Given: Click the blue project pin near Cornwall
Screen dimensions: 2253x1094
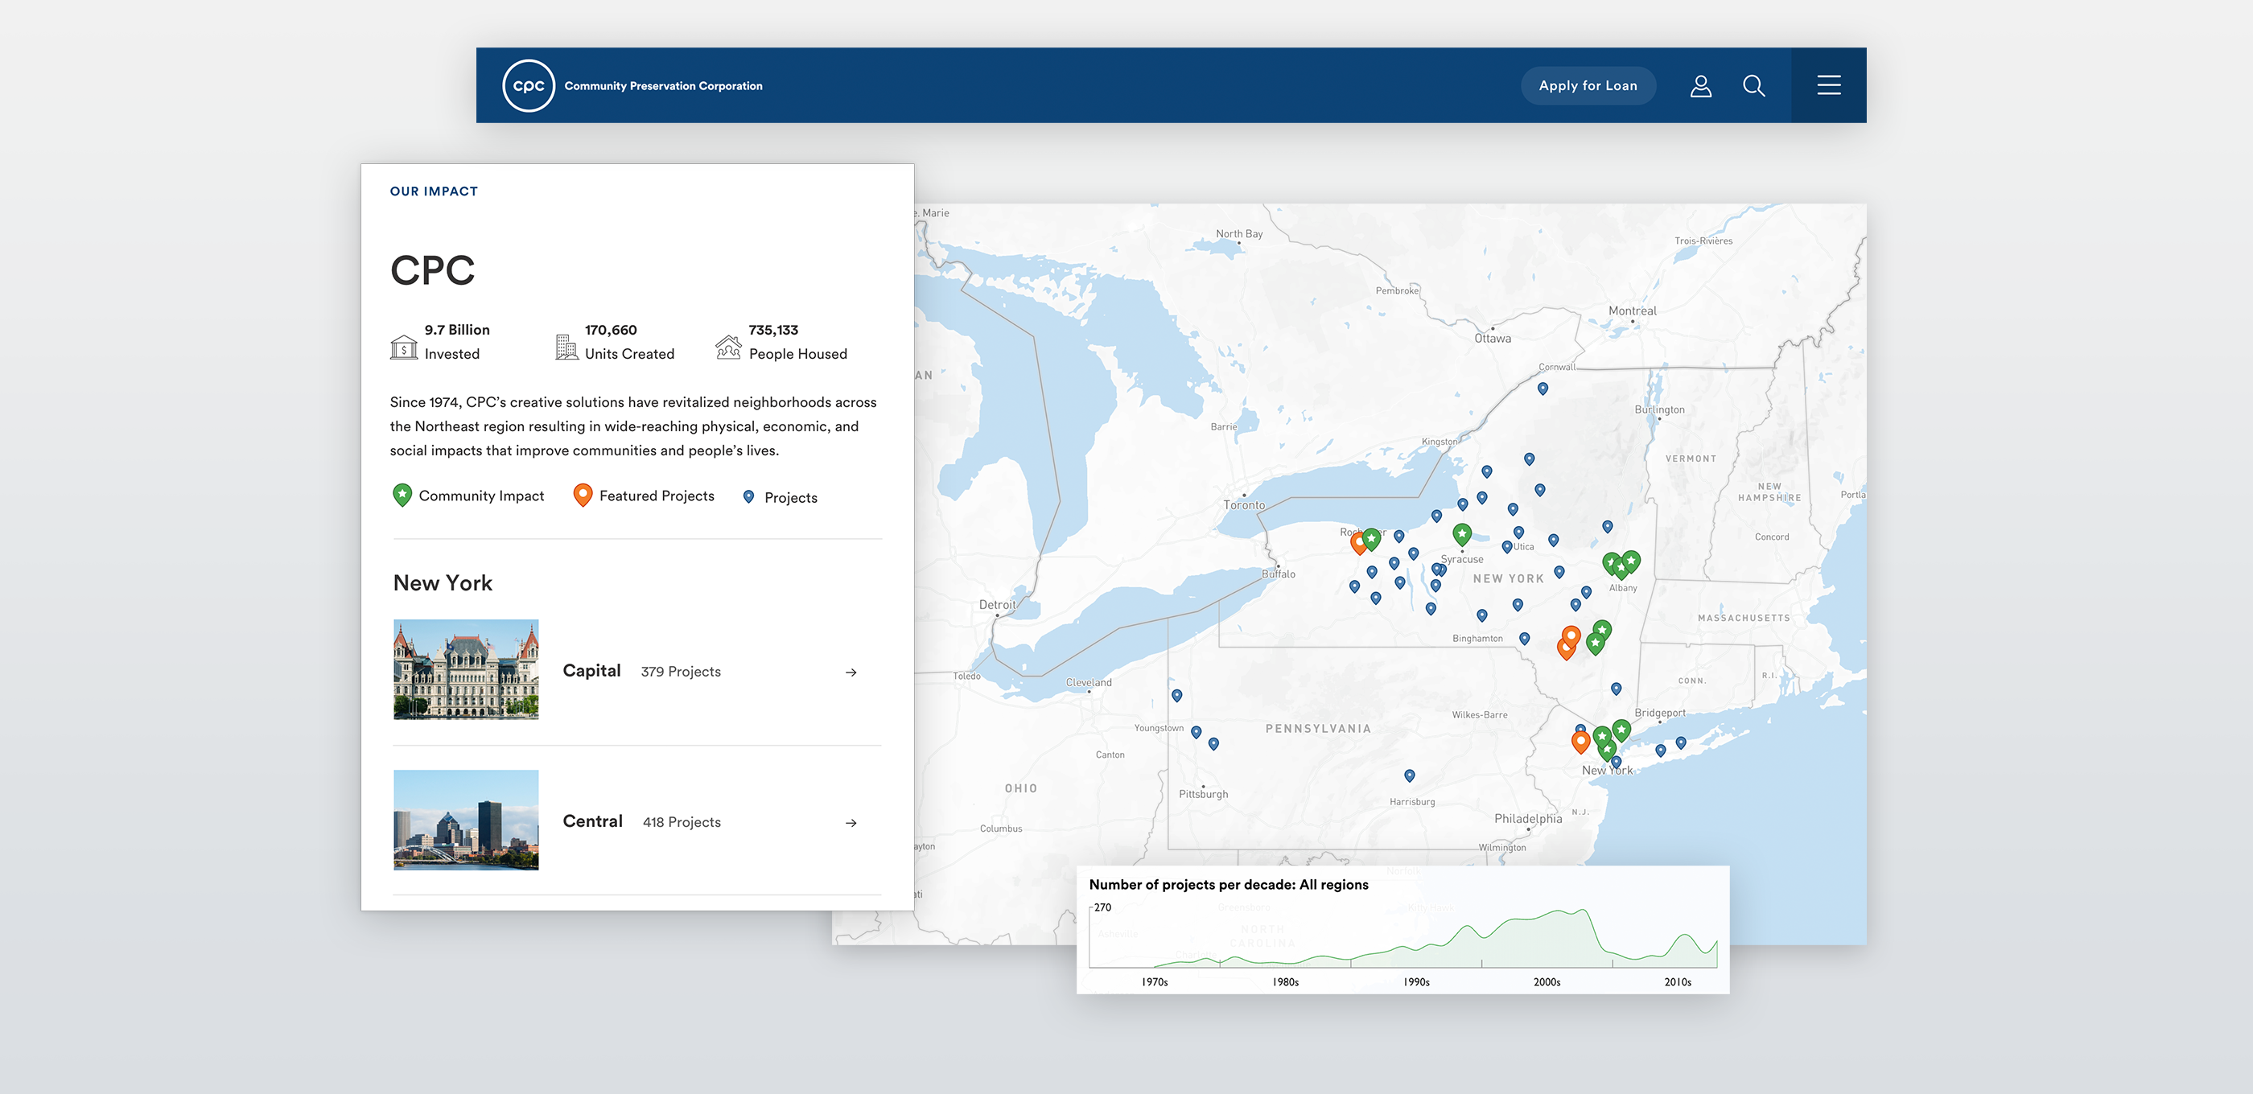Looking at the screenshot, I should point(1543,389).
